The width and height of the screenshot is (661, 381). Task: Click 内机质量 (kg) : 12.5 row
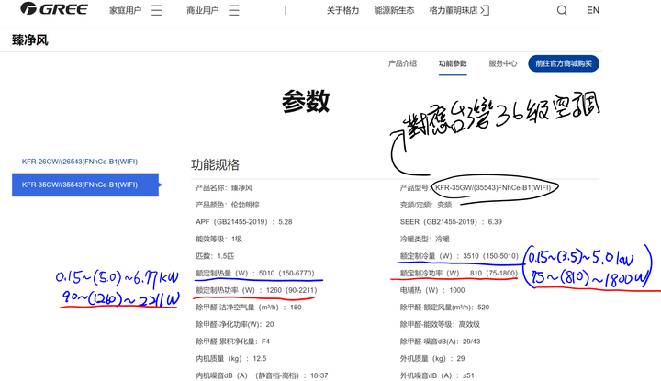click(231, 358)
